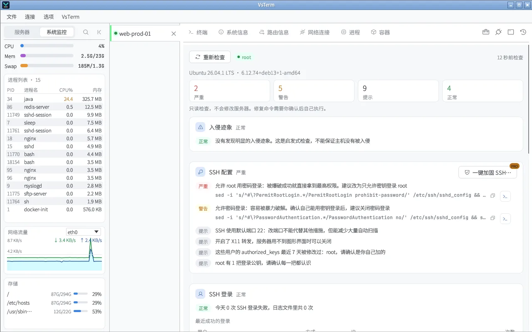532x332 pixels.
Task: Open the 连接 menu
Action: (30, 17)
